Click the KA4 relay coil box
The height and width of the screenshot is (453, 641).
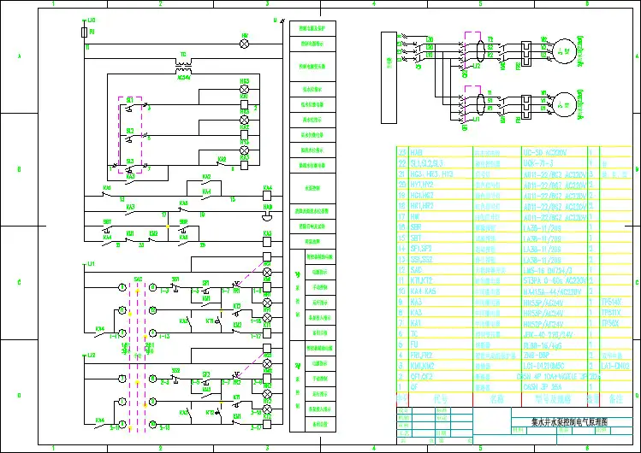pos(267,194)
